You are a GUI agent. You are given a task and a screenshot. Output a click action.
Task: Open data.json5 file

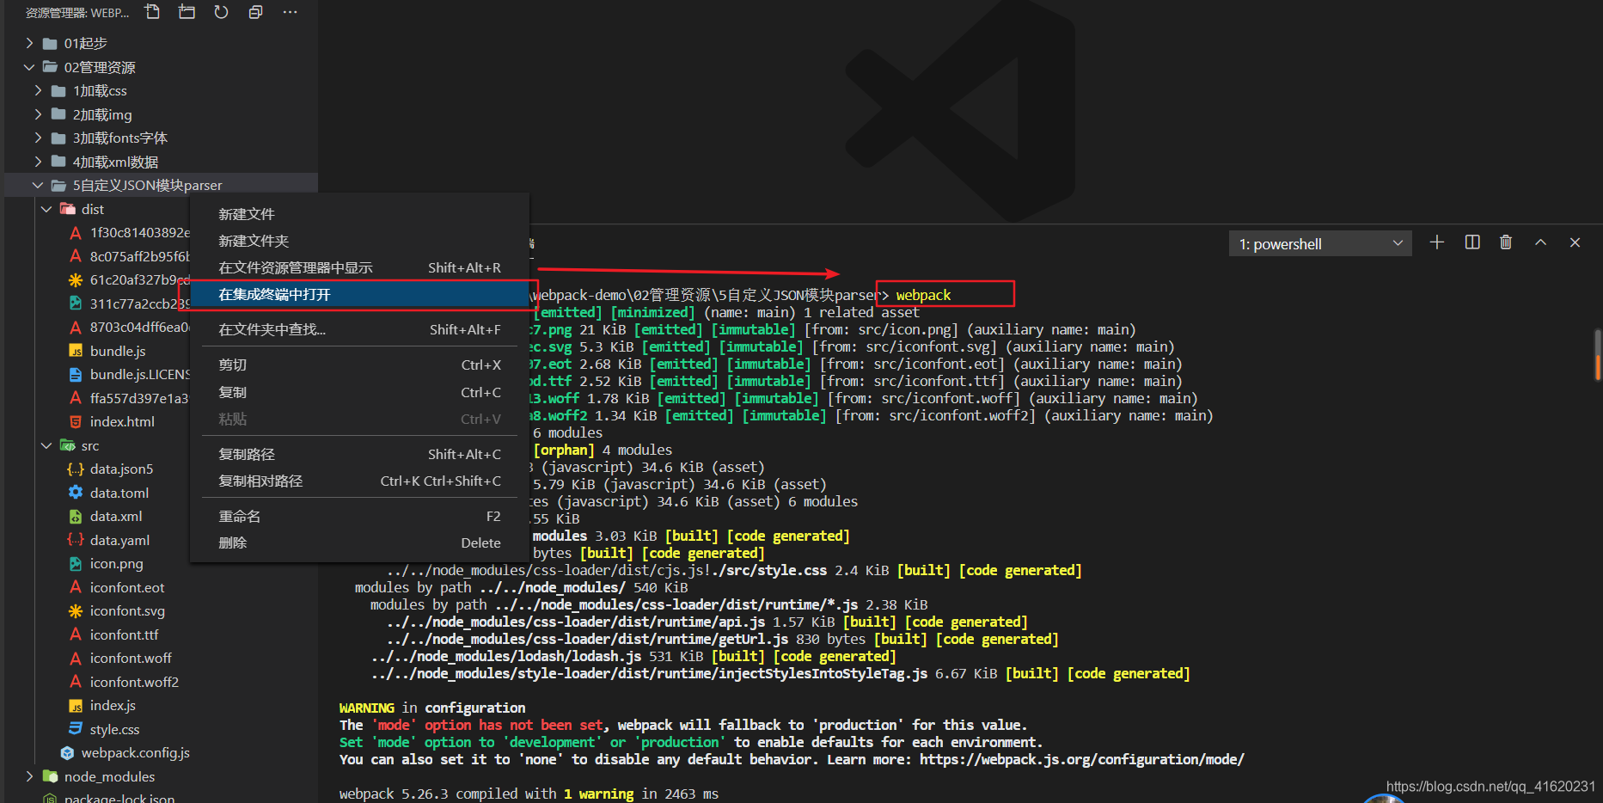[x=121, y=469]
